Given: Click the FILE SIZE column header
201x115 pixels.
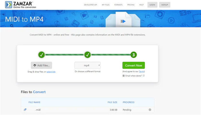Looking at the screenshot, I should [x=113, y=102].
